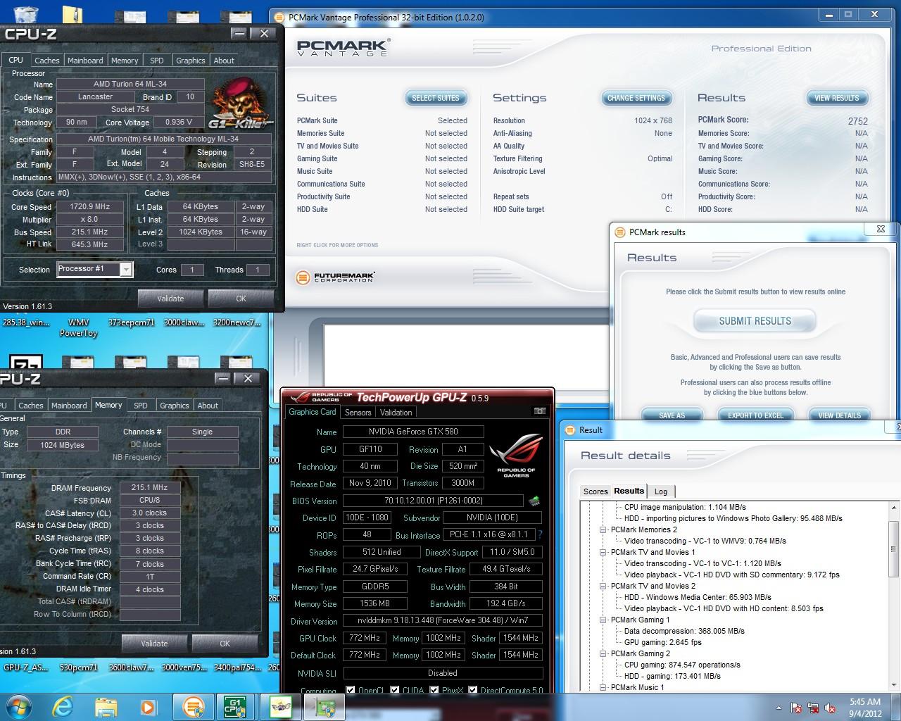
Task: Open the Validation tab in GPU-Z
Action: click(396, 413)
